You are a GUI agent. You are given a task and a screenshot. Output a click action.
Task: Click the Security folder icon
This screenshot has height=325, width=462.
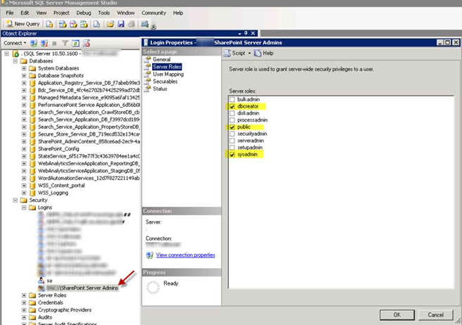(x=24, y=200)
